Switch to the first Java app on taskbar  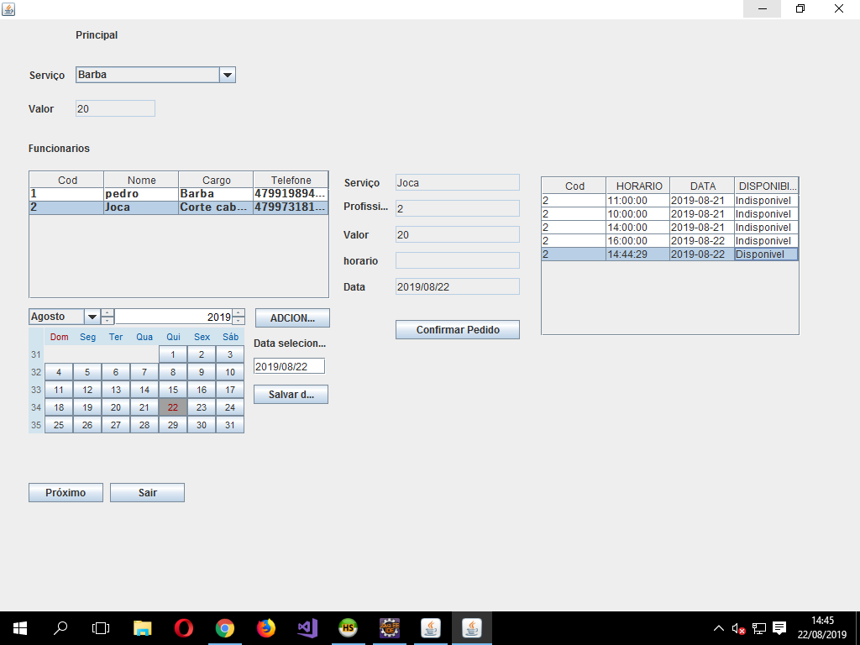click(431, 628)
